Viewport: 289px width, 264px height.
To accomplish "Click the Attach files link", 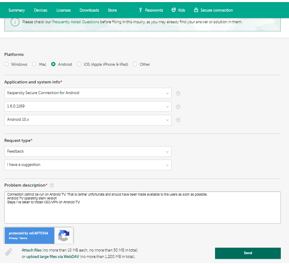I will click(x=31, y=250).
